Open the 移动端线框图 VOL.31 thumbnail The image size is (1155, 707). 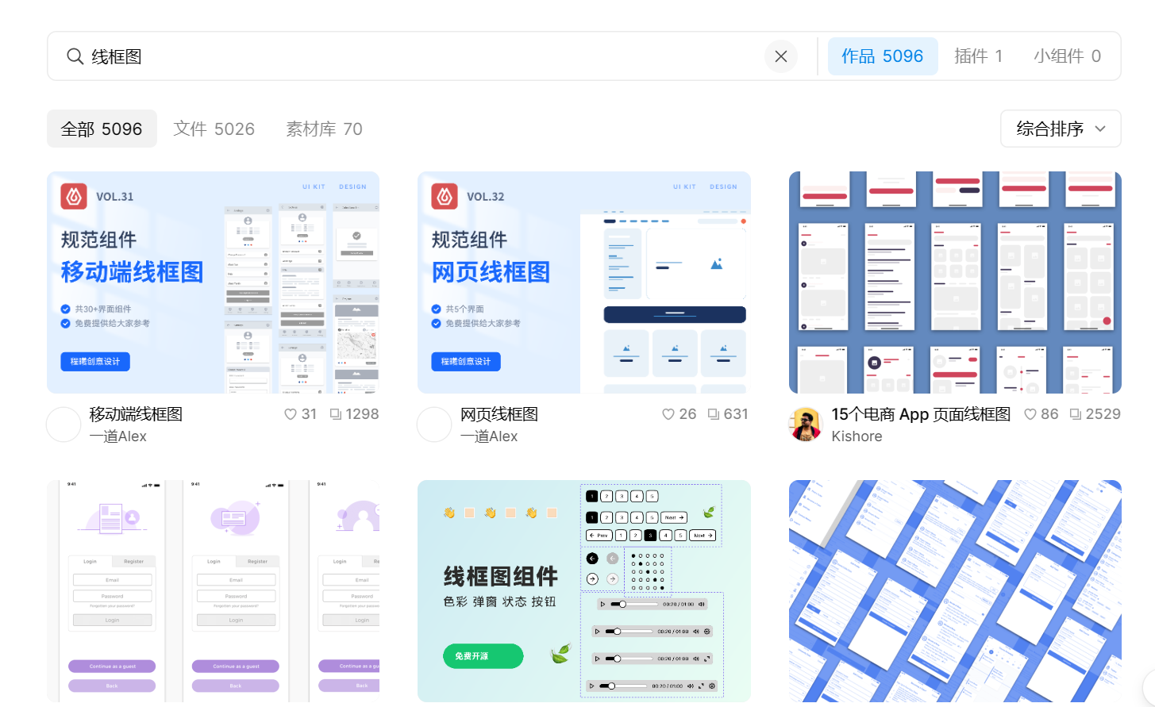point(213,282)
